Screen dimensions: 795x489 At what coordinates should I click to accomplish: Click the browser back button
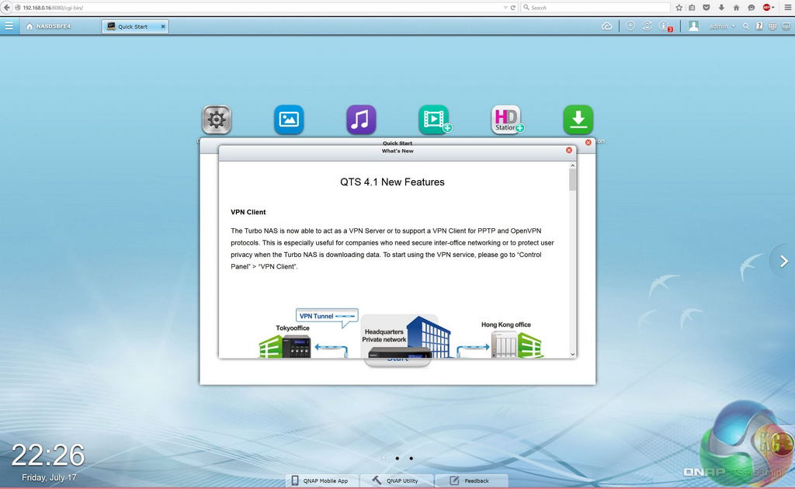[6, 8]
